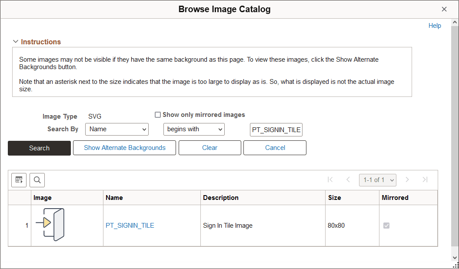Screen dimensions: 459x269
Task: Click the Previous row navigation icon
Action: coord(348,179)
